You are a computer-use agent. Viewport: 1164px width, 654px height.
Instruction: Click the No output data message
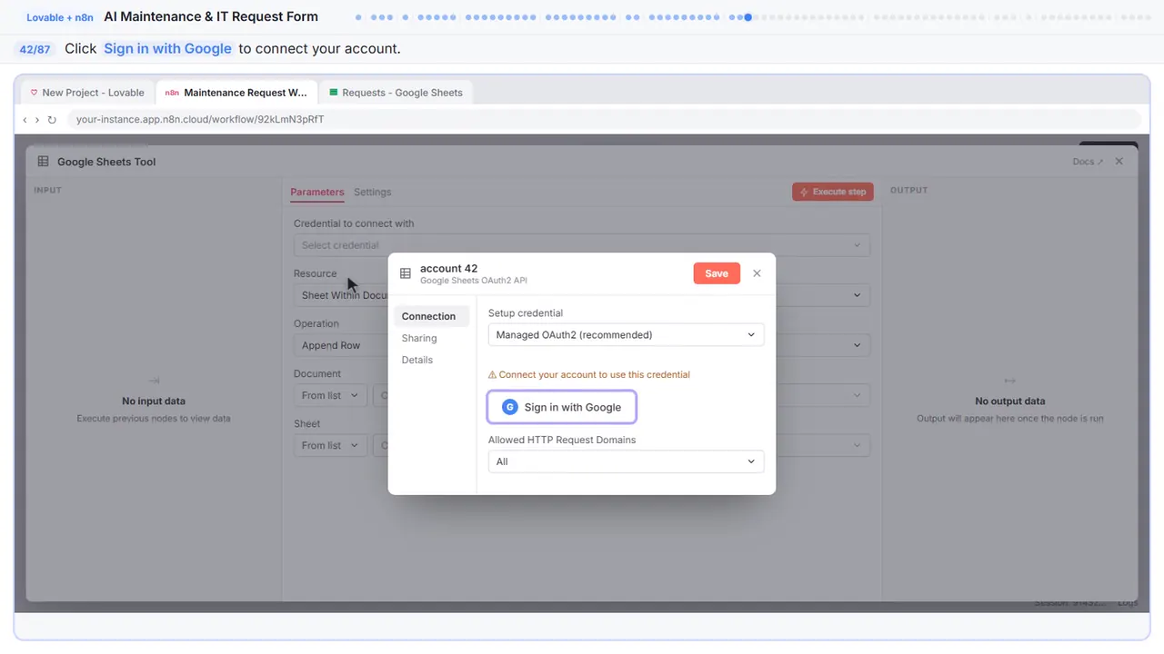click(x=1009, y=401)
